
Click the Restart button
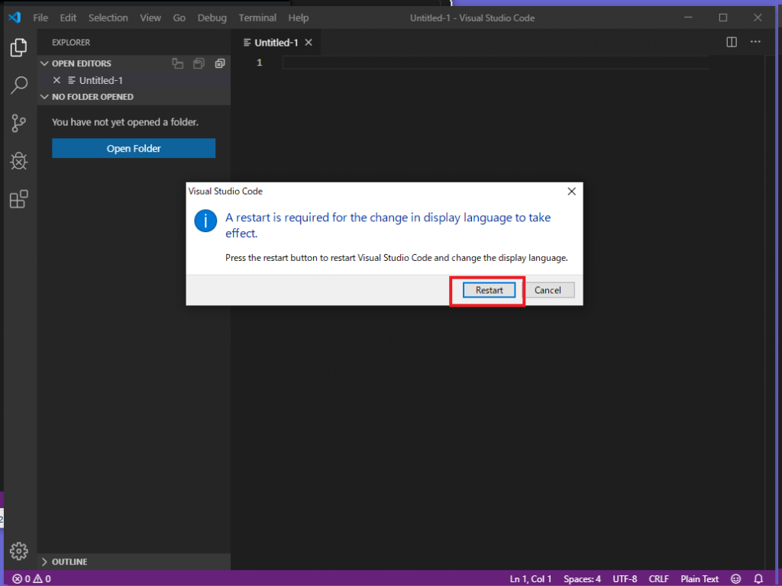coord(489,290)
